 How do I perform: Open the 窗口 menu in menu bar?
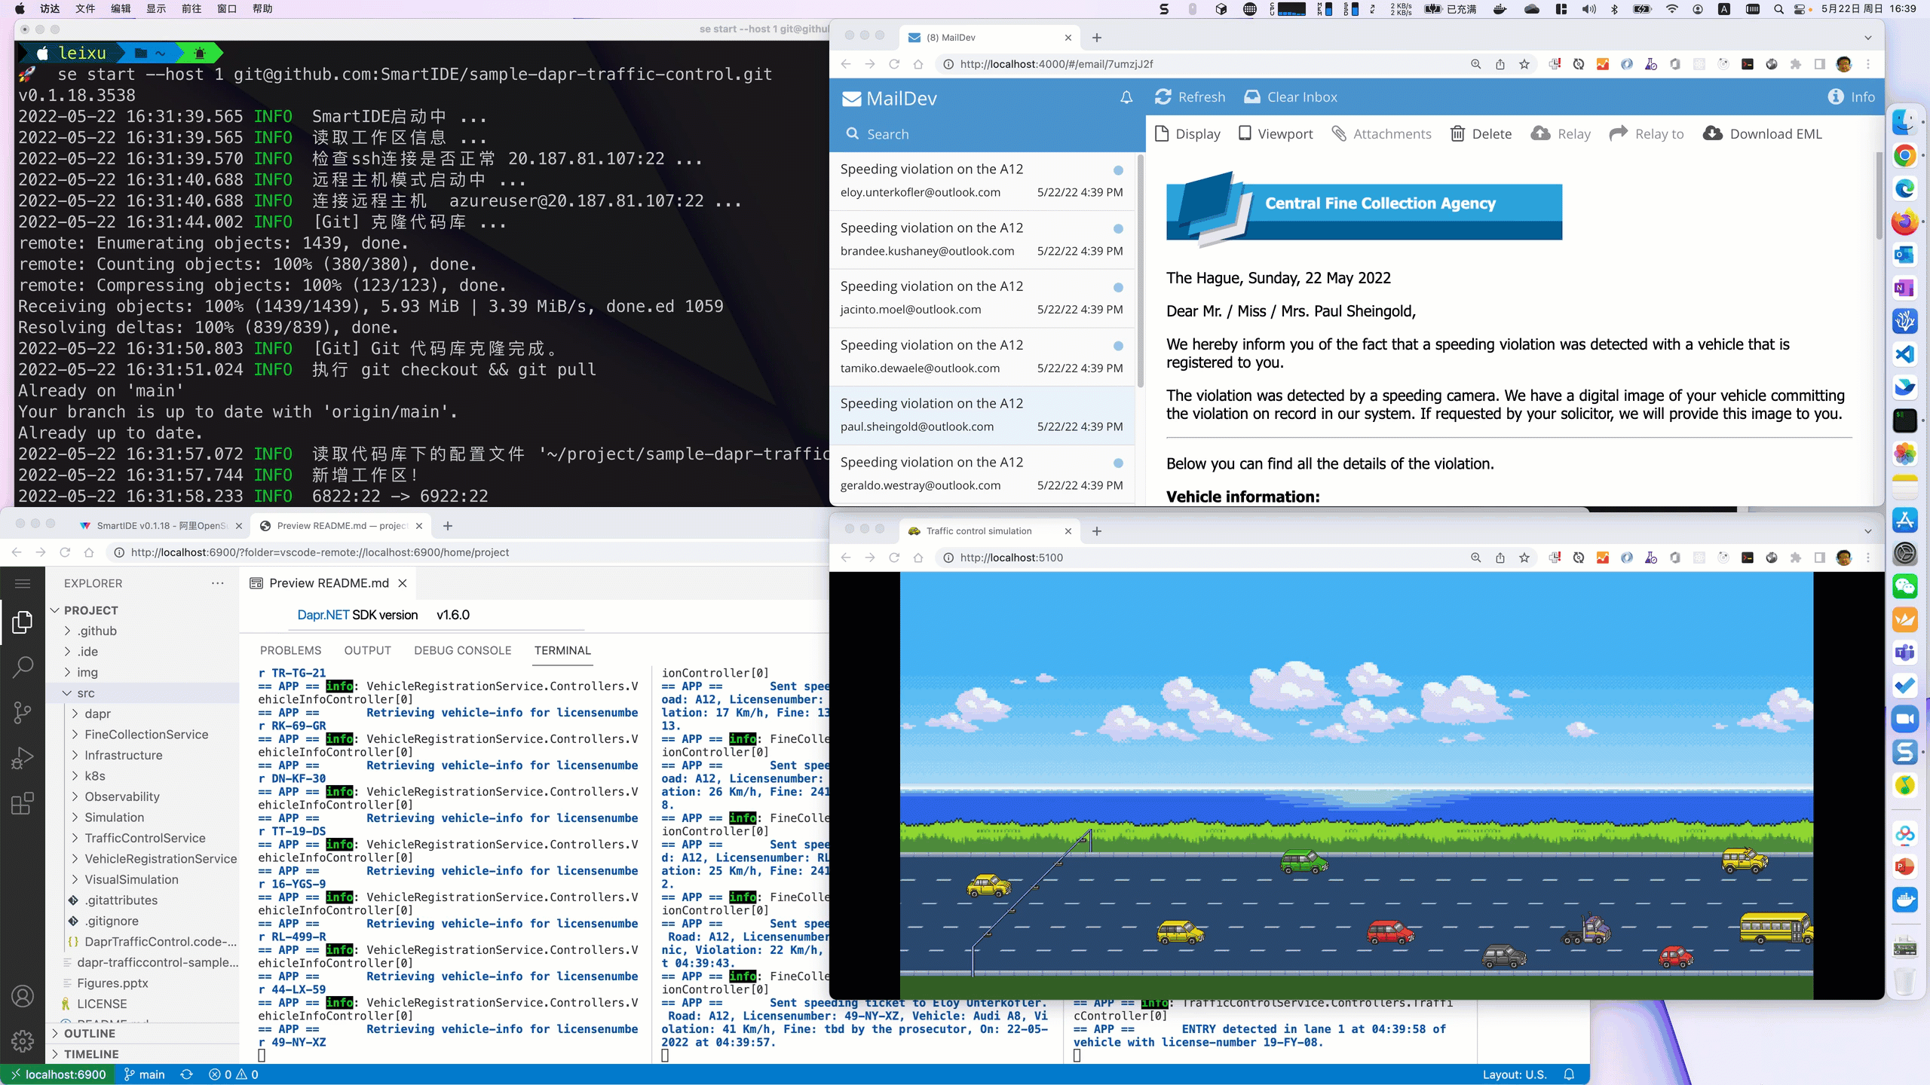coord(227,9)
